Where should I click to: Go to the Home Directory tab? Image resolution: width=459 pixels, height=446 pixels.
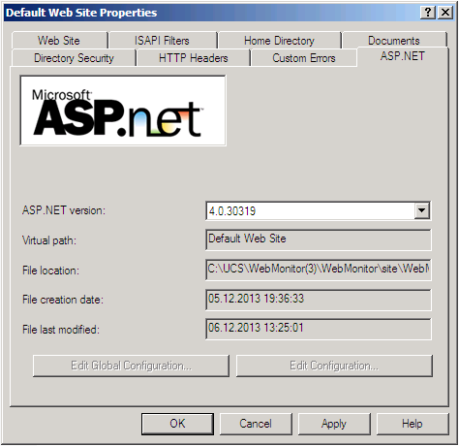click(279, 41)
